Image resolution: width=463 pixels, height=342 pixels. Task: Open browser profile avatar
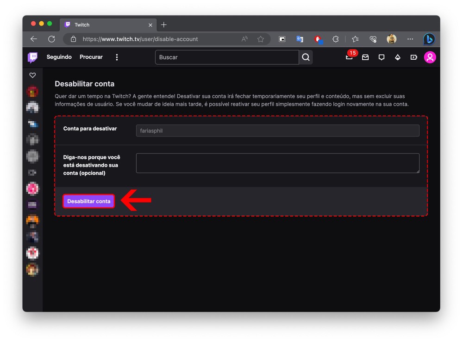[x=392, y=39]
